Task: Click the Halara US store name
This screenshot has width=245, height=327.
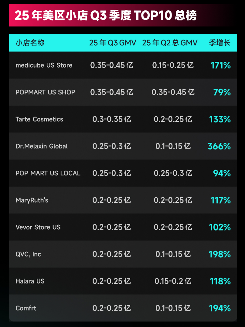Action: [x=30, y=281]
